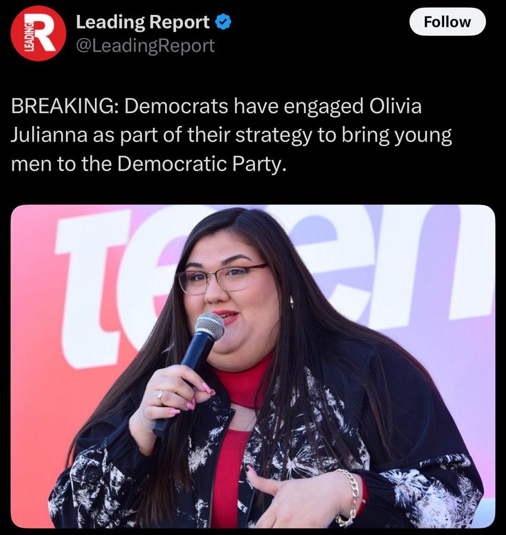Image resolution: width=506 pixels, height=535 pixels.
Task: Open the "Leading Report" display name
Action: coord(143,22)
